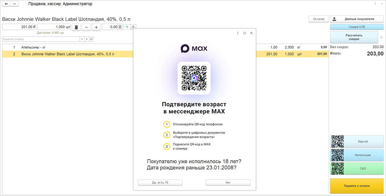Image resolution: width=386 pixels, height=196 pixels.
Task: Click the discount amount field 0,00
Action: (x=110, y=27)
